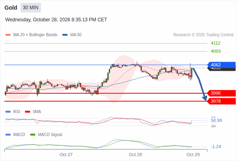This screenshot has width=237, height=161.
Task: Click the RSI blue legend swatch
Action: click(8, 112)
